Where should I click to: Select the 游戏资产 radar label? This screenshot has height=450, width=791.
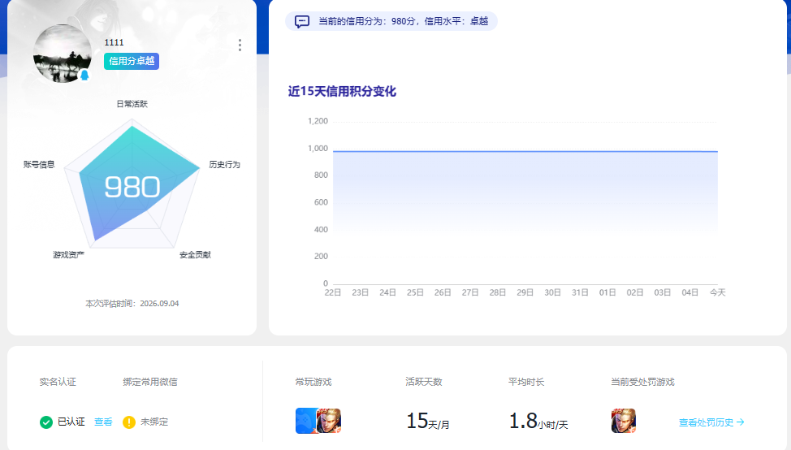tap(68, 255)
